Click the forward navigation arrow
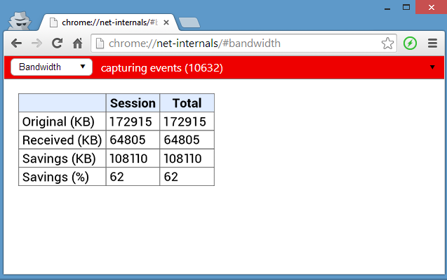The height and width of the screenshot is (280, 447). tap(36, 44)
